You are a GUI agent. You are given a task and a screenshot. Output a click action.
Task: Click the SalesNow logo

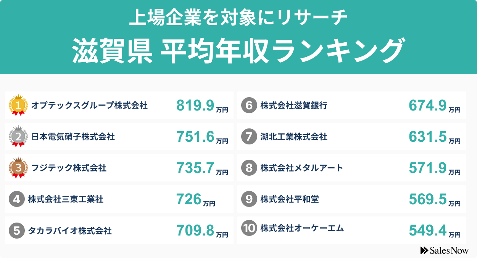point(444,250)
